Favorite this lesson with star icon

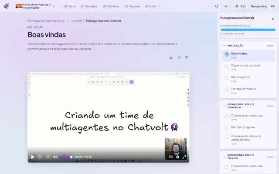tap(171, 57)
